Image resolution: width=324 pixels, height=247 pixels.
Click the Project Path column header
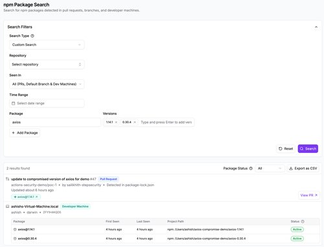click(x=176, y=222)
